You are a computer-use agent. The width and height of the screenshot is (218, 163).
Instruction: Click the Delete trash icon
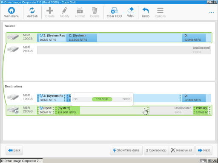[x=95, y=12]
